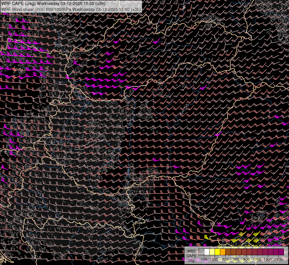The image size is (289, 265).
Task: Click the legend value 900
Action: pyautogui.click(x=246, y=259)
